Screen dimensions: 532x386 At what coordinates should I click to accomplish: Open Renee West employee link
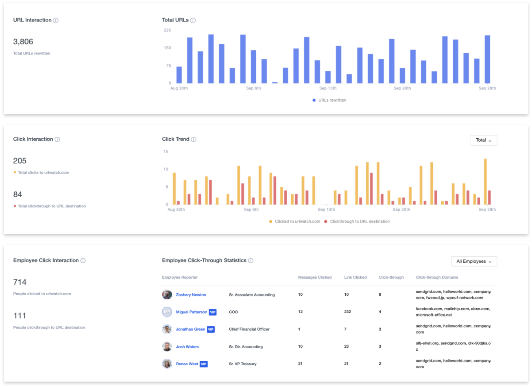187,364
